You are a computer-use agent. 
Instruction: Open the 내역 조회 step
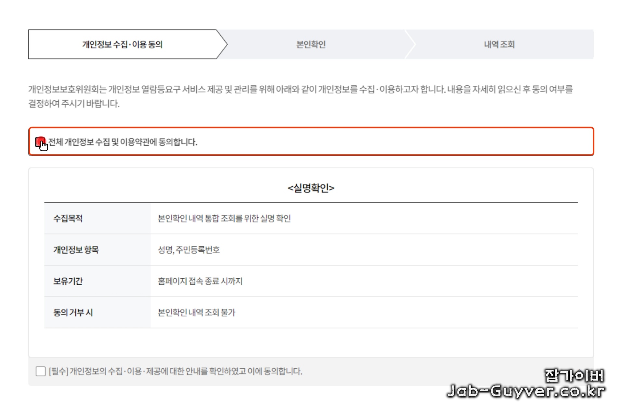click(x=499, y=44)
